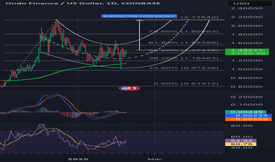
Task: Click the Mar label on the time axis
Action: coord(155,159)
